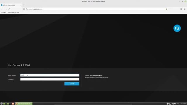Image resolution: width=187 pixels, height=105 pixels.
Task: Bookmark this page with the star
Action: pyautogui.click(x=166, y=9)
